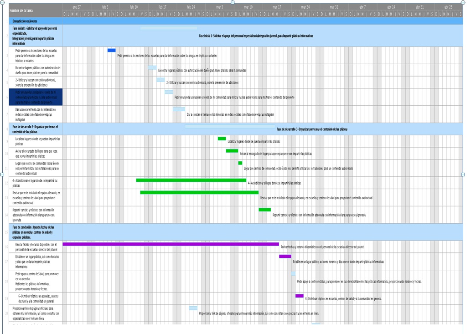
Task: Click the right-middle selection handle of the image
Action: [x=463, y=175]
